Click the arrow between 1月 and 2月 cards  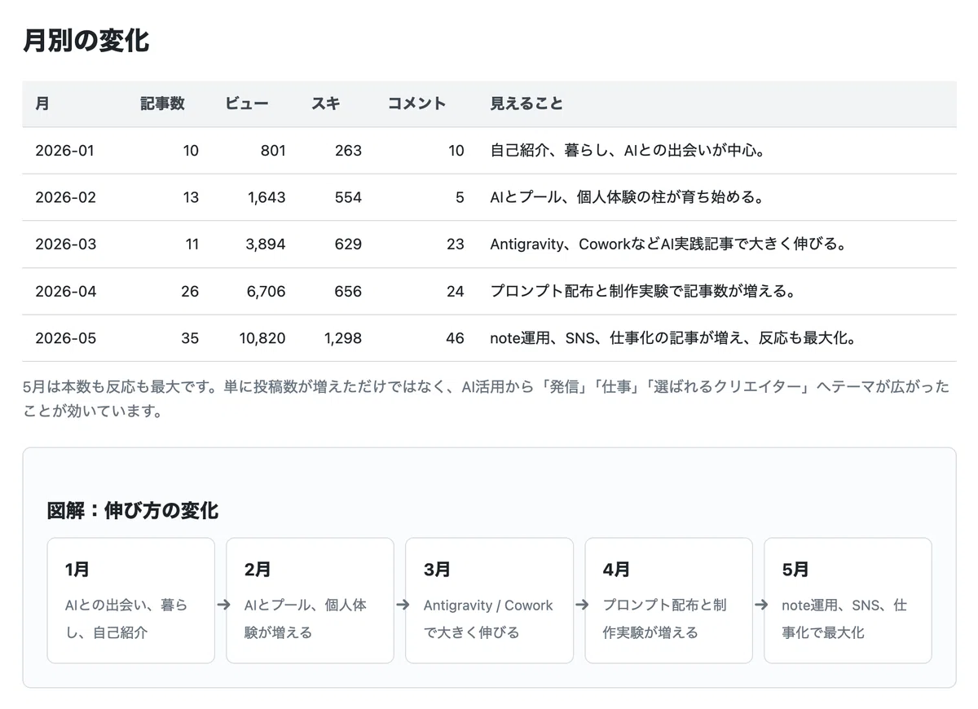pyautogui.click(x=223, y=605)
